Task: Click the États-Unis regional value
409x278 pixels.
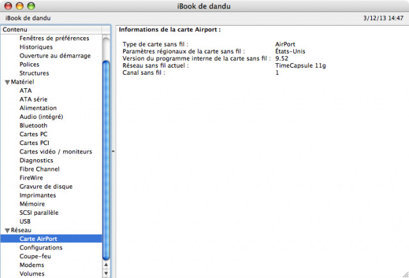Action: 290,51
